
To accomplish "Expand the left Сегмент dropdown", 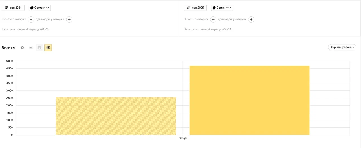I will (40, 8).
